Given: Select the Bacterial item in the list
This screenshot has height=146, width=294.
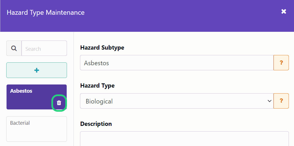Looking at the screenshot, I should pyautogui.click(x=37, y=129).
